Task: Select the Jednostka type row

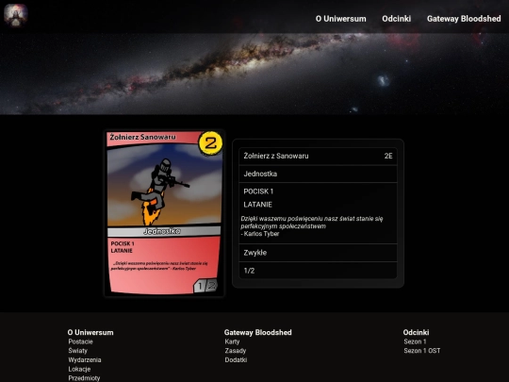Action: [318, 174]
